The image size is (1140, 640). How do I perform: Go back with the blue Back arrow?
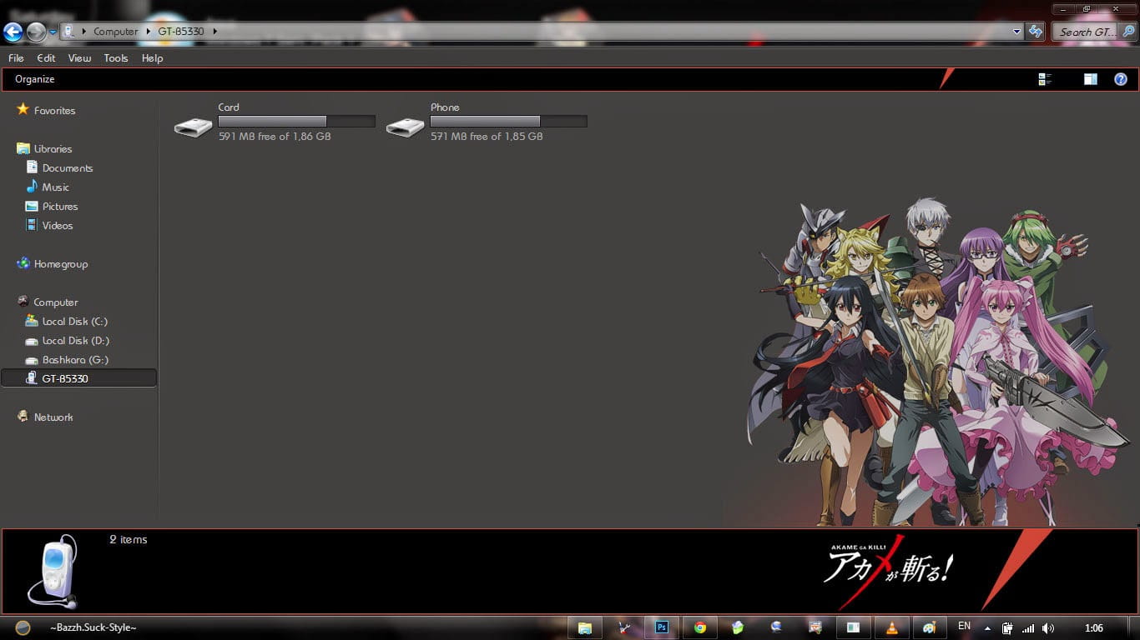(13, 32)
